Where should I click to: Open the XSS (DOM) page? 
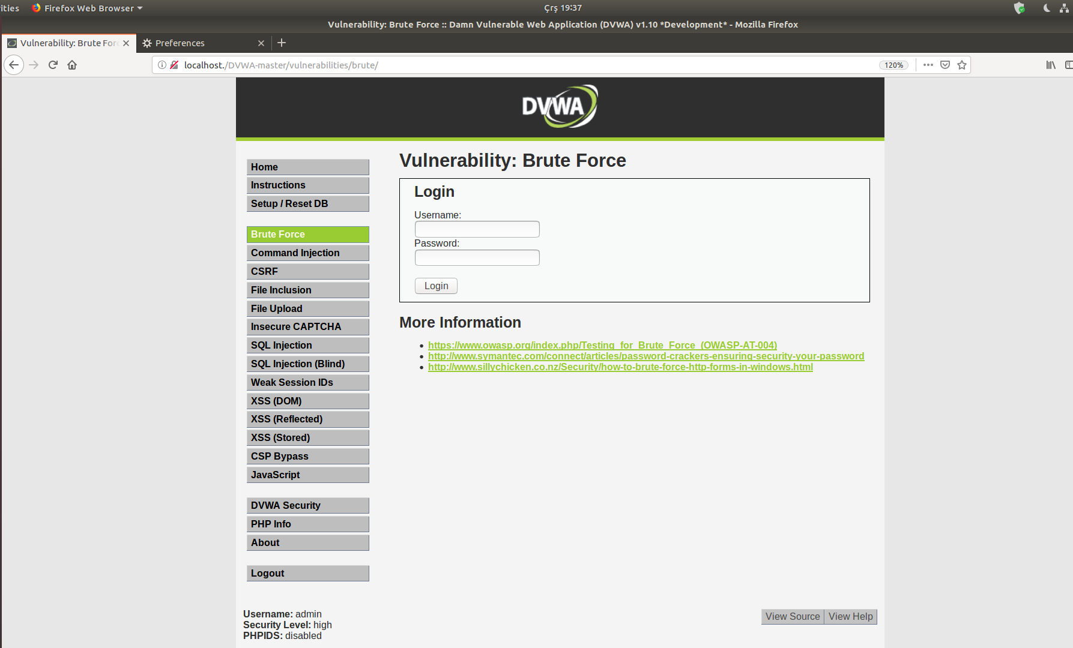pyautogui.click(x=307, y=401)
